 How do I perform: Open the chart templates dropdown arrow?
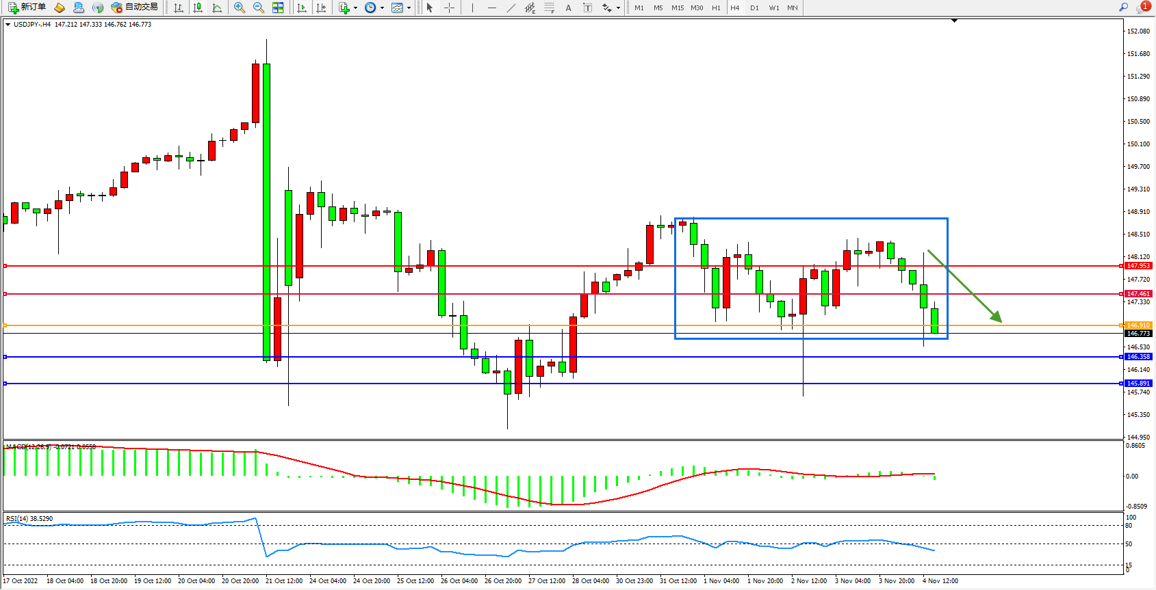pyautogui.click(x=409, y=8)
